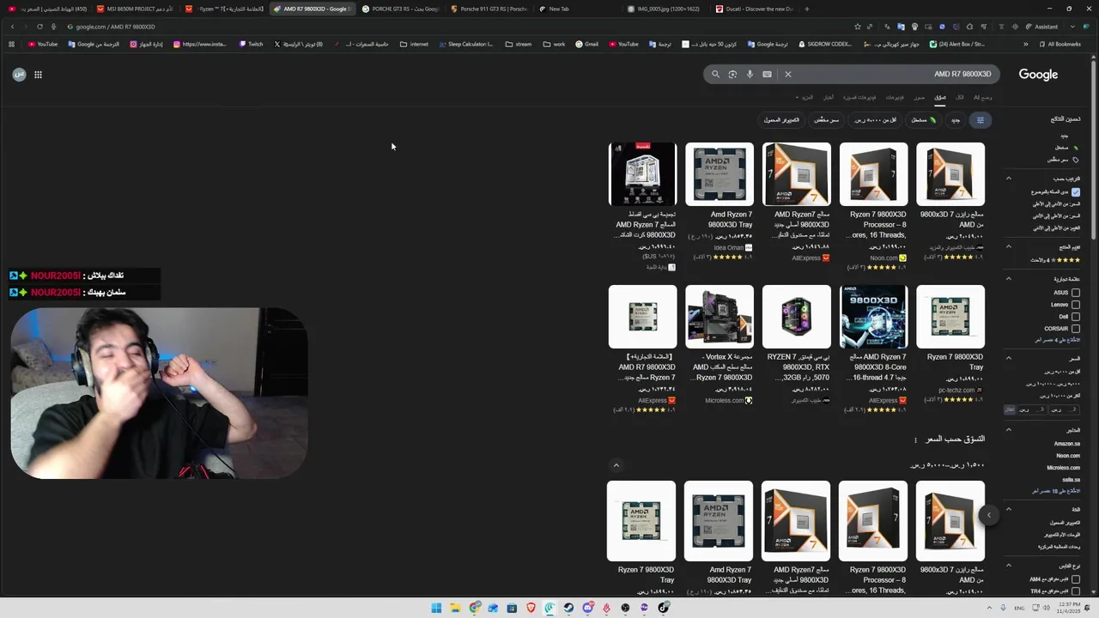Screen dimensions: 1099x618
Task: Click the Google logo
Action: pyautogui.click(x=1038, y=75)
